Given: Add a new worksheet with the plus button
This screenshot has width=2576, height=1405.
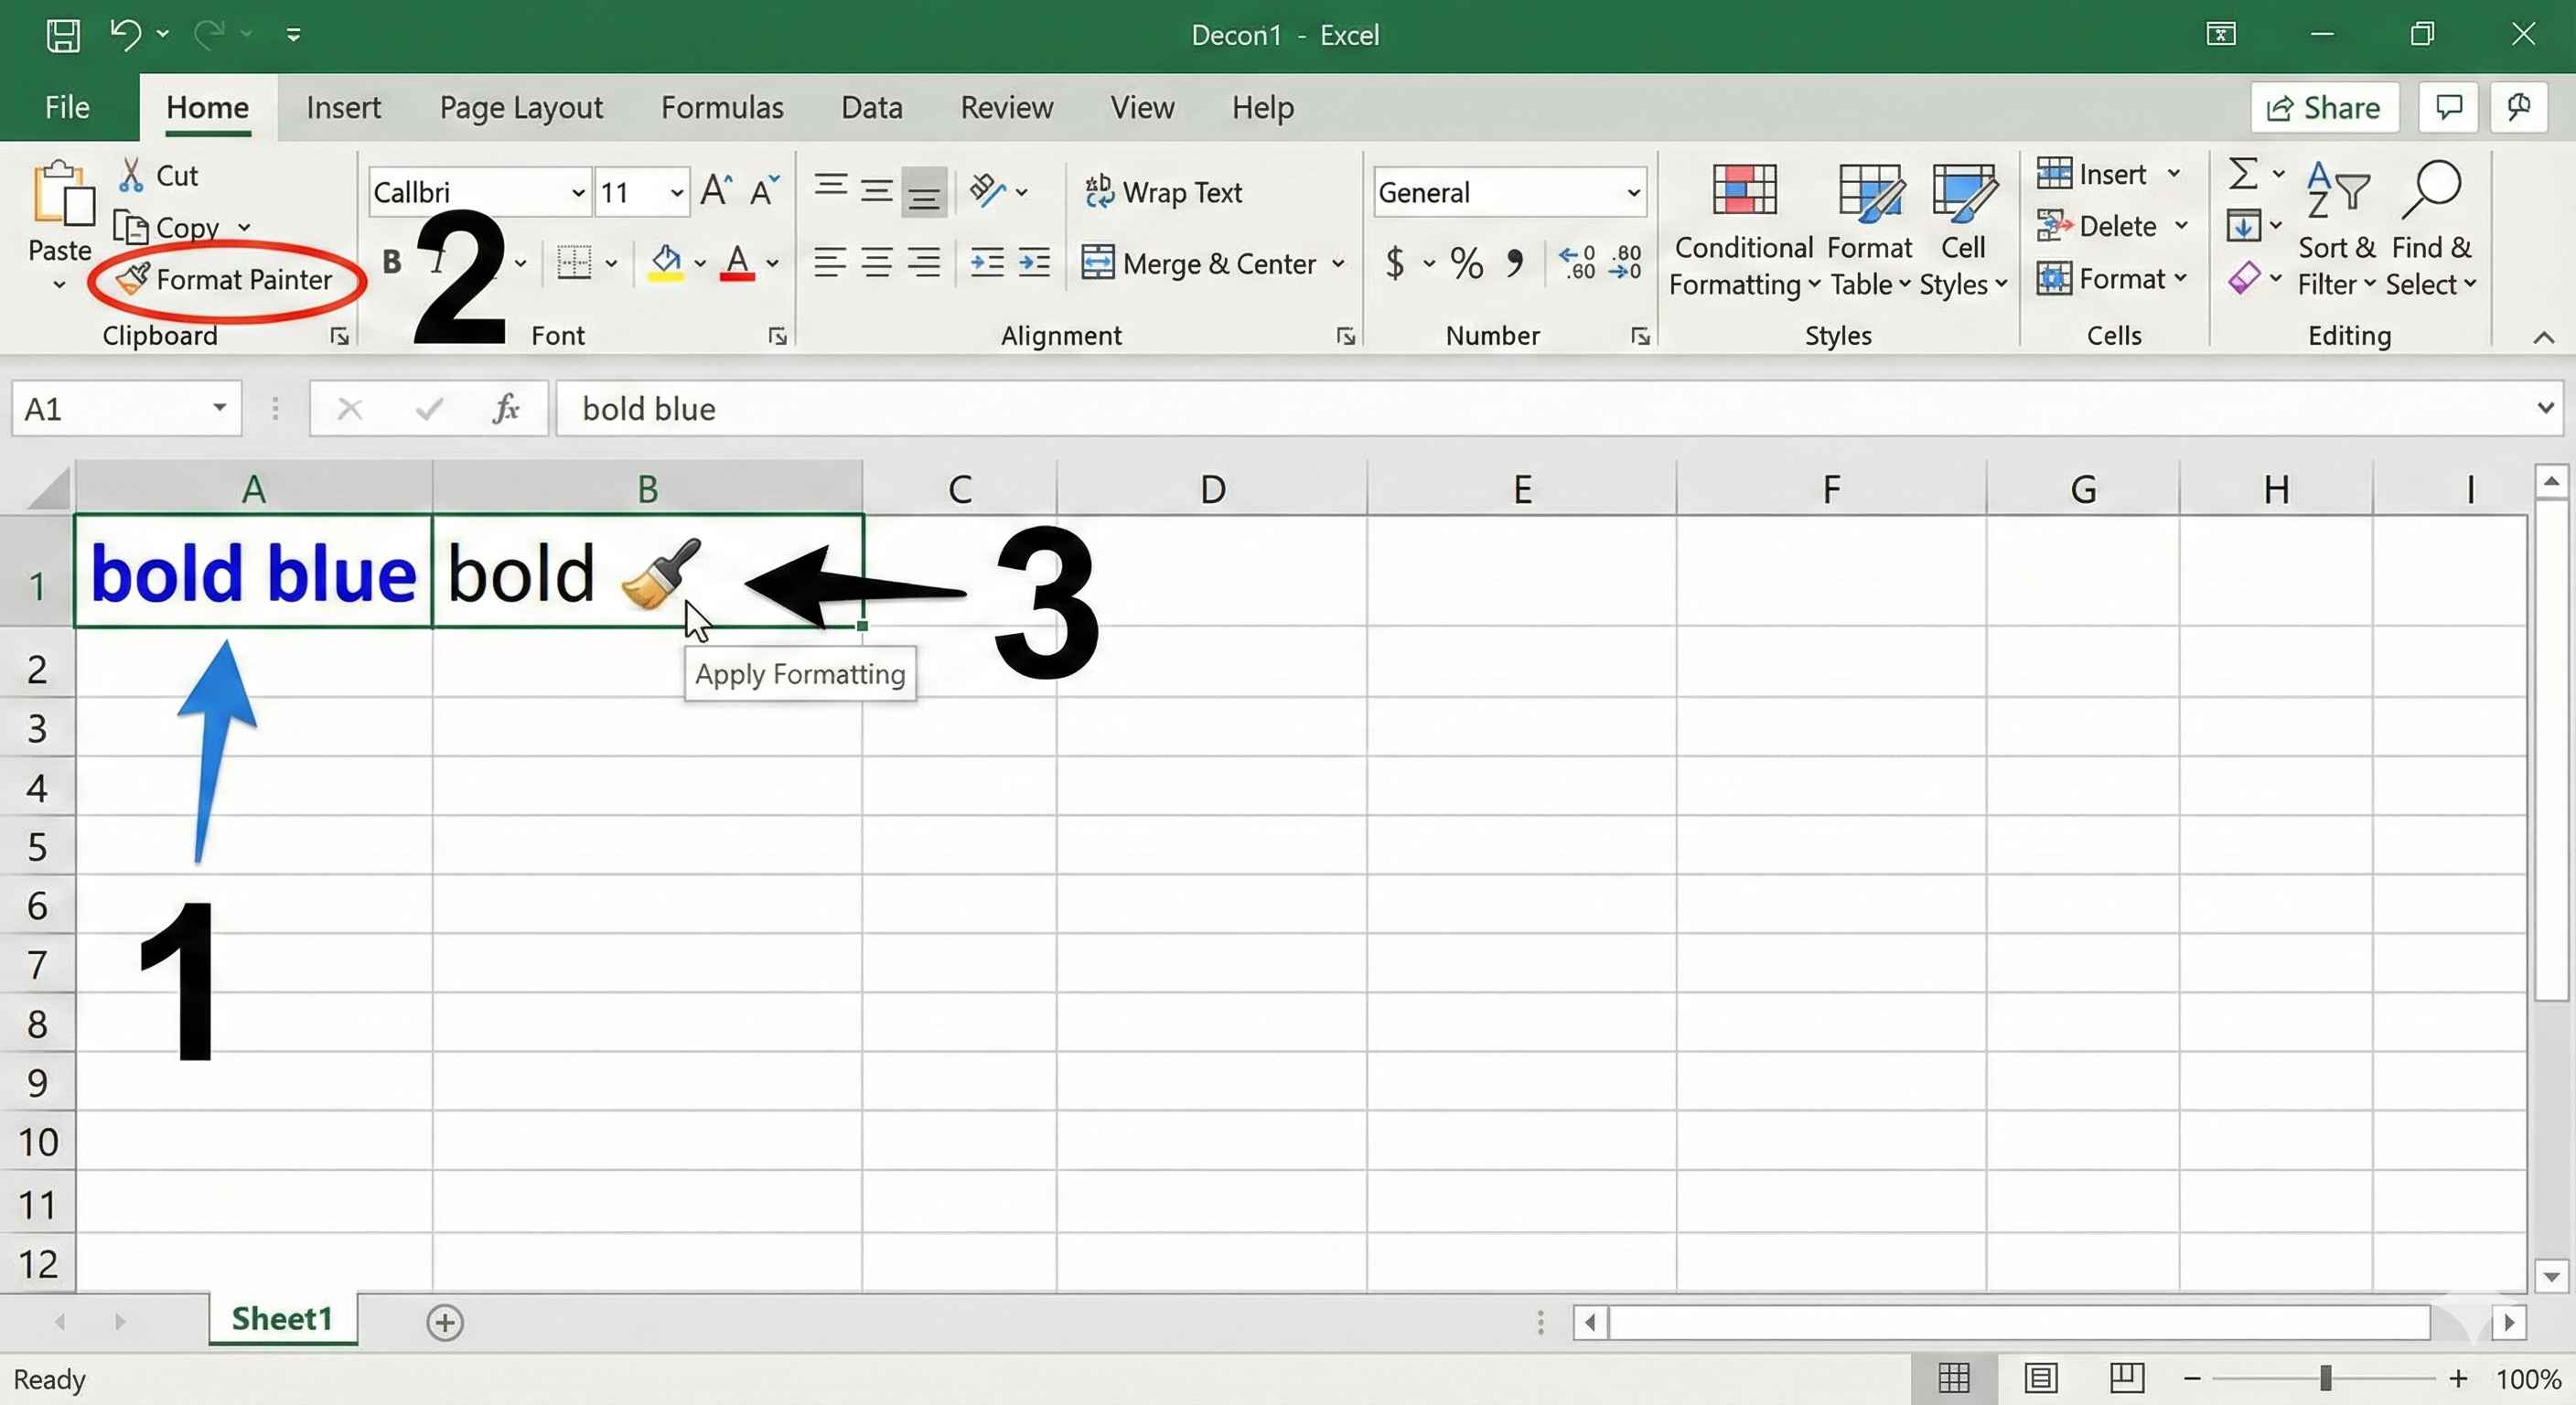Looking at the screenshot, I should [x=444, y=1321].
